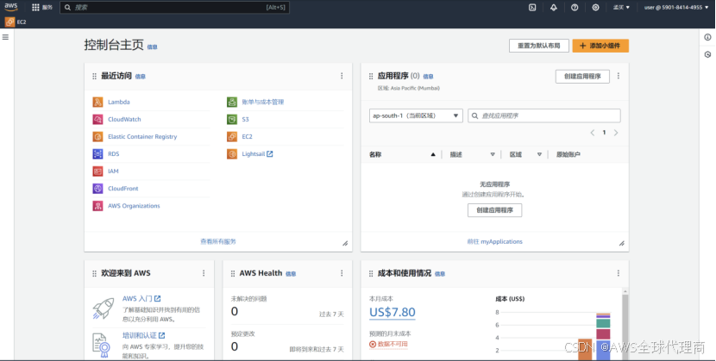The width and height of the screenshot is (716, 361).
Task: Open the notifications bell icon
Action: point(554,7)
